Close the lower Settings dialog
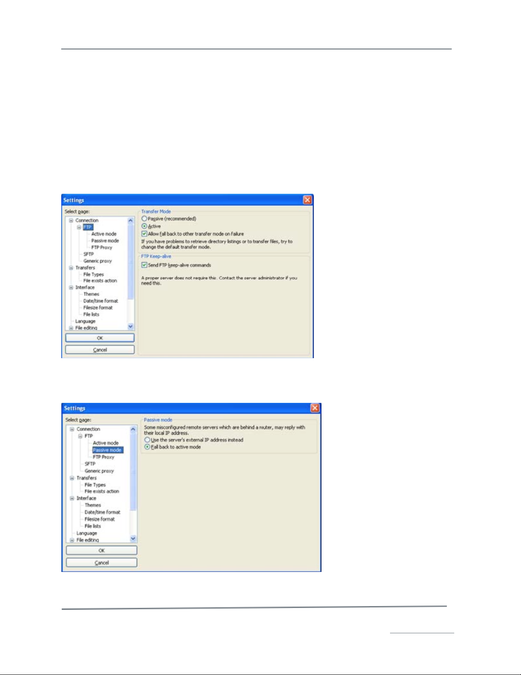This screenshot has height=675, width=521. 315,408
